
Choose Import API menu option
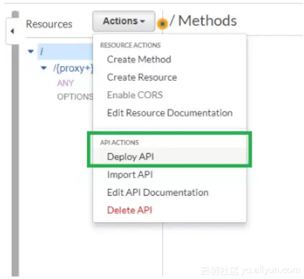pyautogui.click(x=130, y=174)
